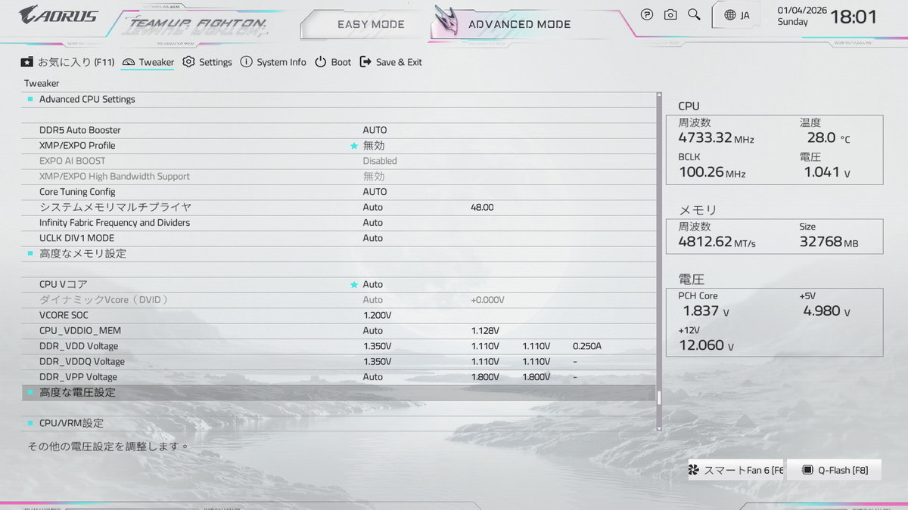Open the Save & Exit tab
Screen dimensions: 908x510
tap(391, 62)
